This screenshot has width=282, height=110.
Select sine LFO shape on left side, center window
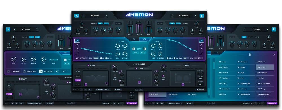click(x=77, y=41)
